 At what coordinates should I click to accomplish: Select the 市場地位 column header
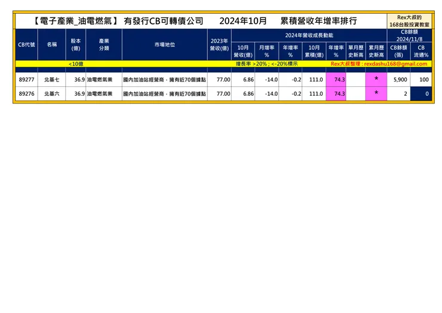pos(165,45)
